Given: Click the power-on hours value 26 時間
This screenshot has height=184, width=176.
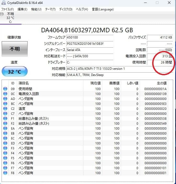Looking at the screenshot, I should pyautogui.click(x=160, y=62).
